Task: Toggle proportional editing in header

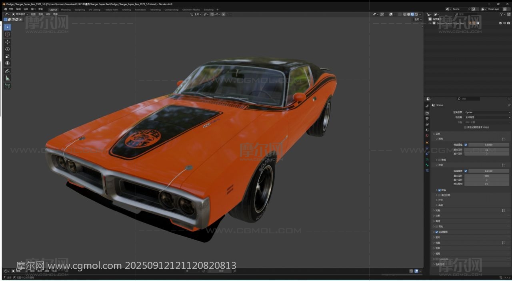Action: (x=224, y=14)
